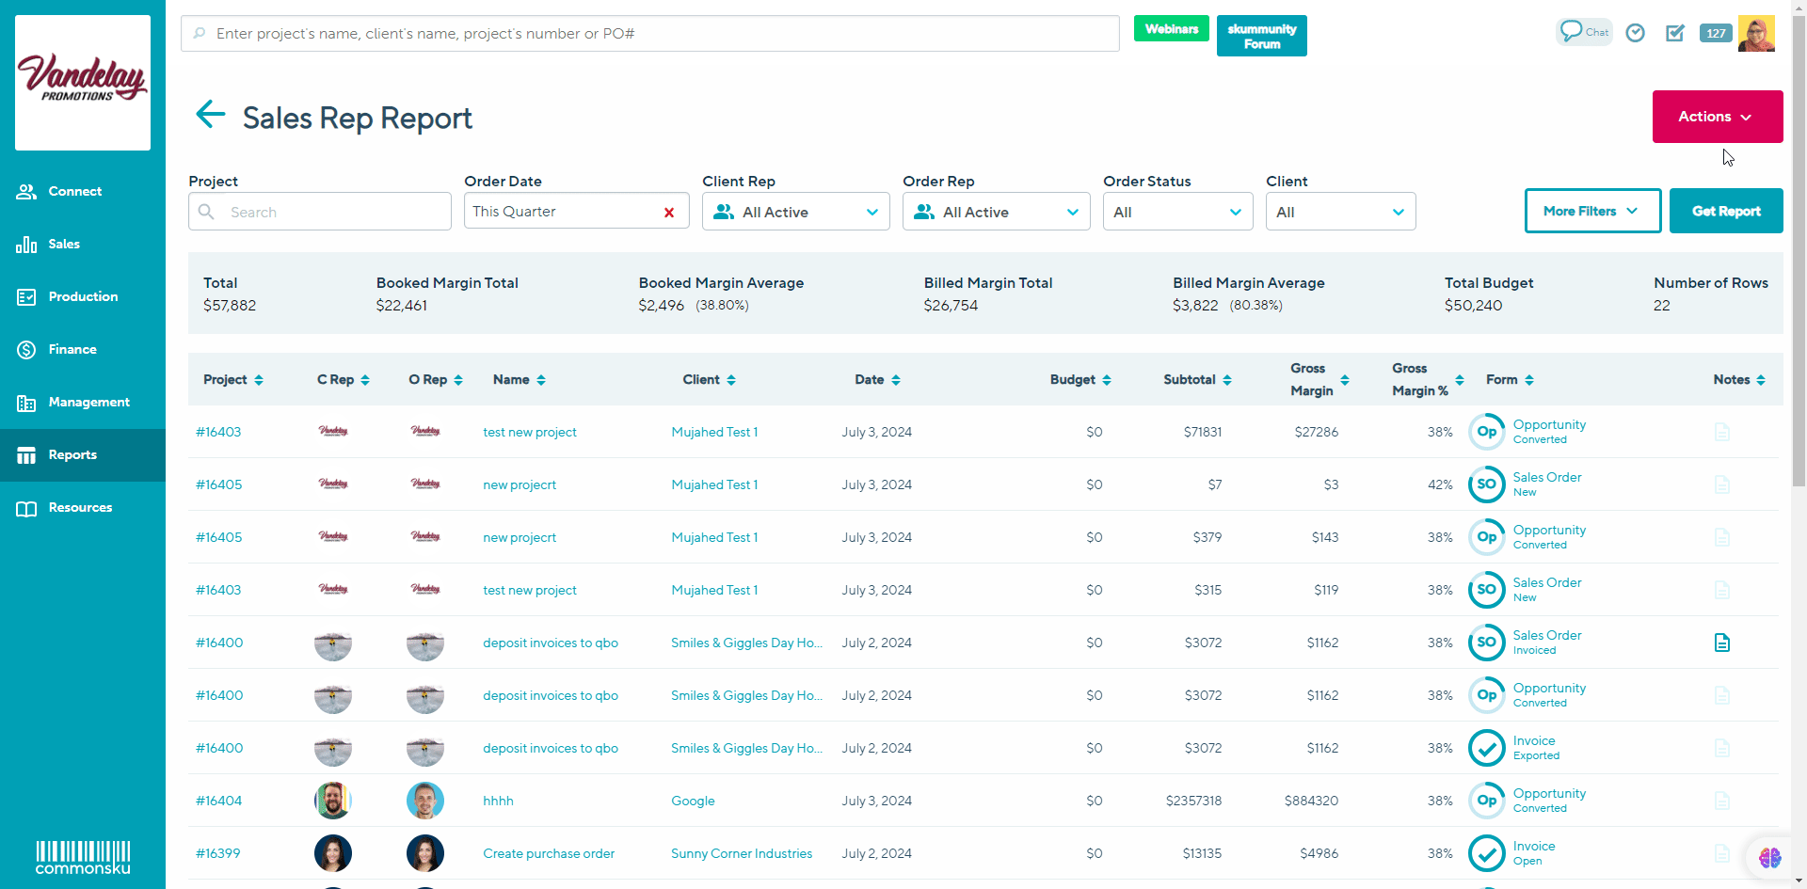Open the Production sidebar menu item
This screenshot has width=1807, height=889.
point(83,296)
